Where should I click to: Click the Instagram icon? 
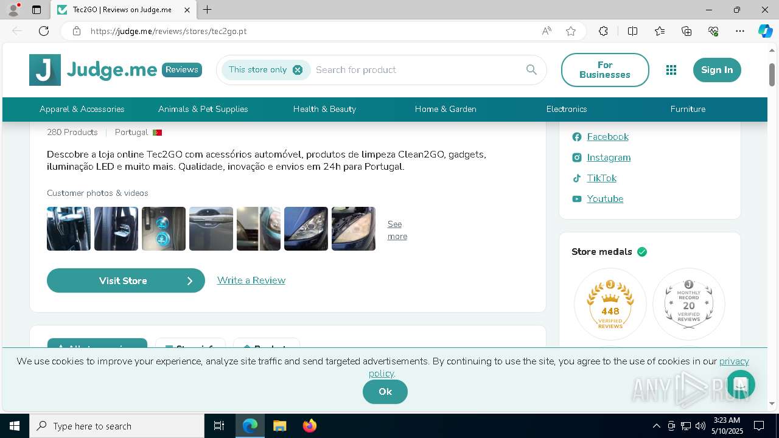click(577, 158)
